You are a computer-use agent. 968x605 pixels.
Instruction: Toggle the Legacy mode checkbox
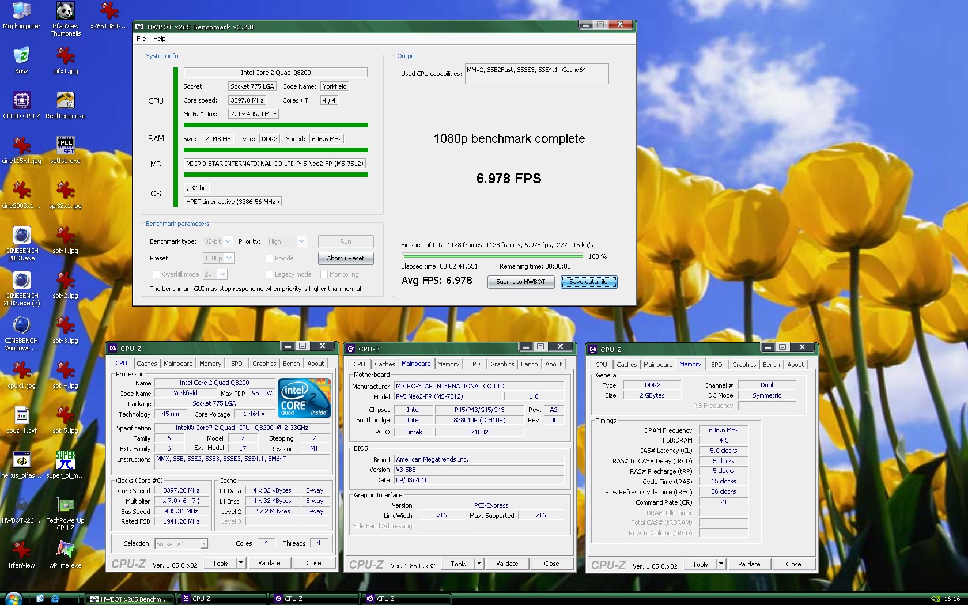point(269,274)
